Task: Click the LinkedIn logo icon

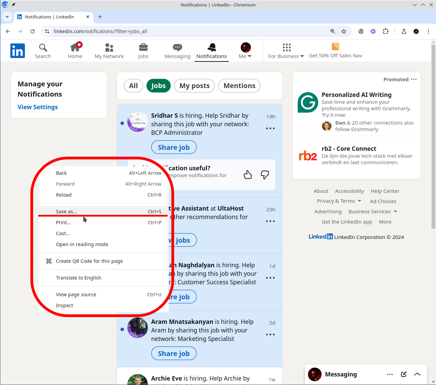Action: [17, 51]
